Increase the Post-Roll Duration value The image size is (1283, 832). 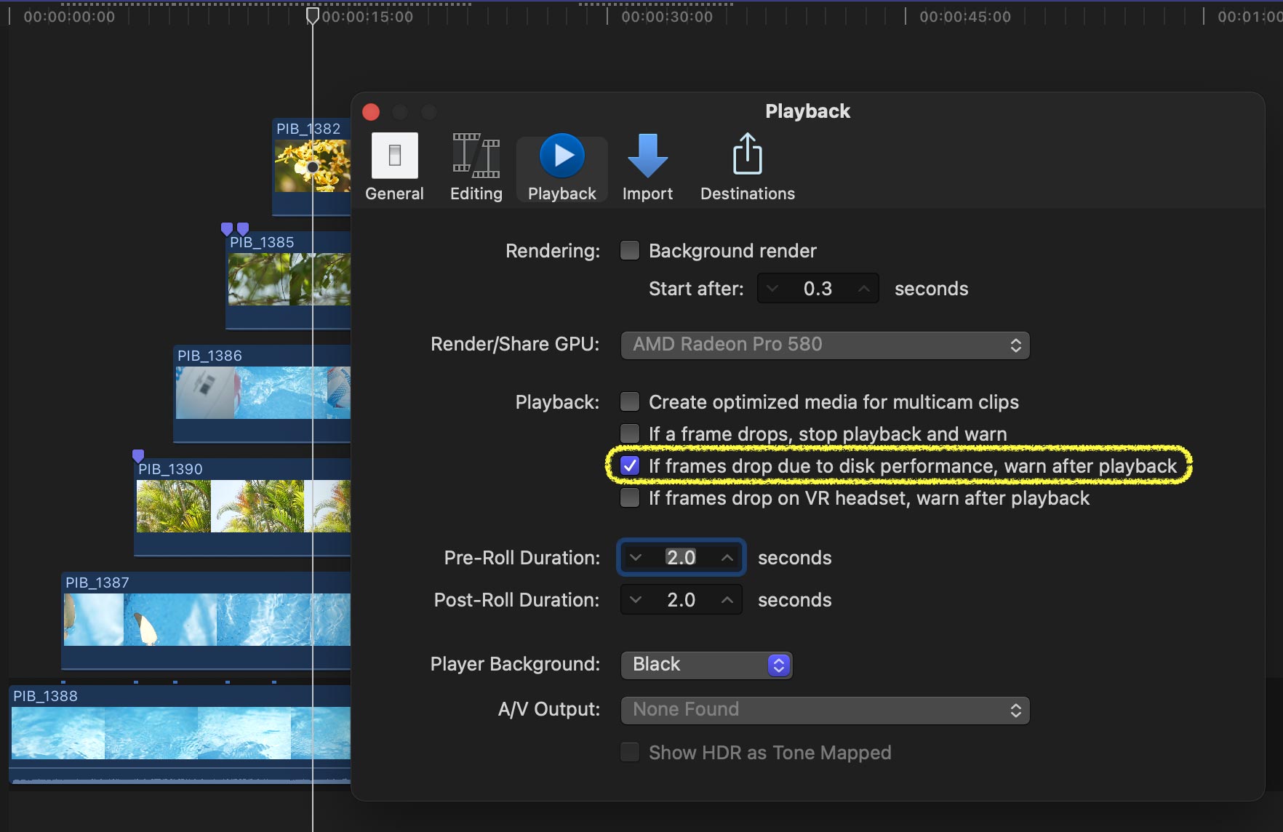point(727,600)
